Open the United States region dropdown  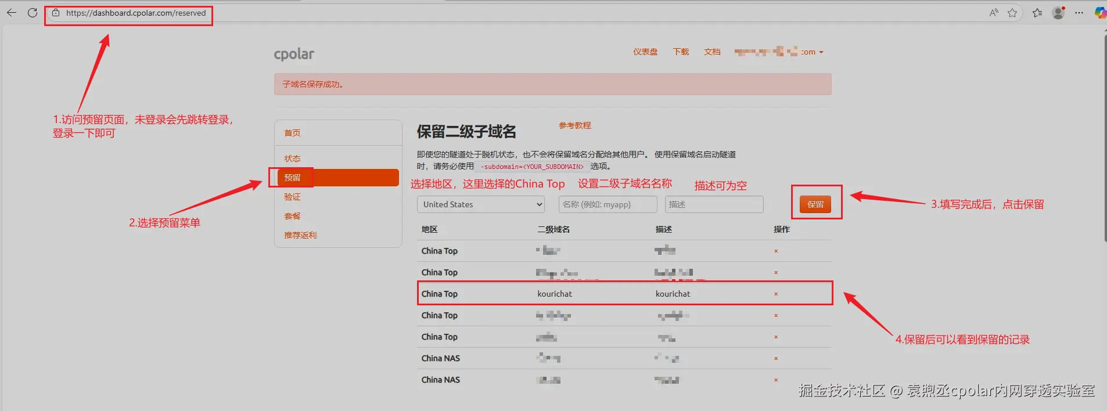point(481,204)
